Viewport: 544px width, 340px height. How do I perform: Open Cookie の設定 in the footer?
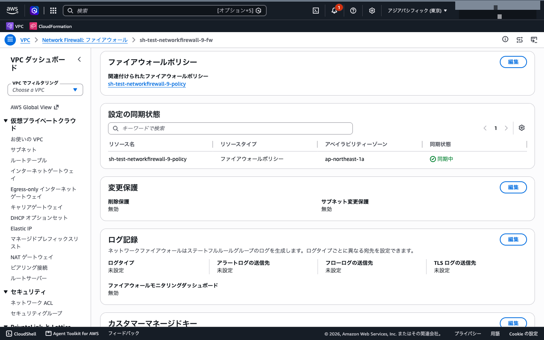click(523, 334)
